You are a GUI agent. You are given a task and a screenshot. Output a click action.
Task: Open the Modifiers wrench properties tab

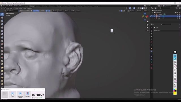tap(152, 51)
